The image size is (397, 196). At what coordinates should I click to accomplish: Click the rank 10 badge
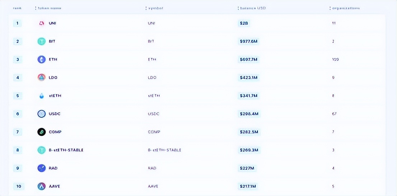[18, 186]
